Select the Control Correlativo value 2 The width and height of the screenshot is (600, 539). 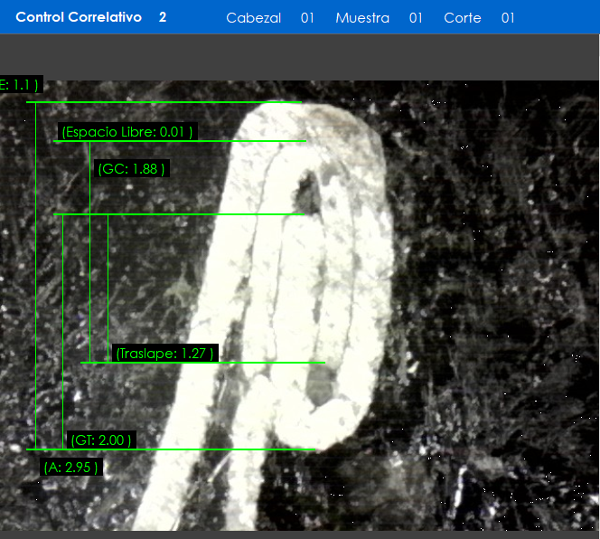(x=163, y=17)
